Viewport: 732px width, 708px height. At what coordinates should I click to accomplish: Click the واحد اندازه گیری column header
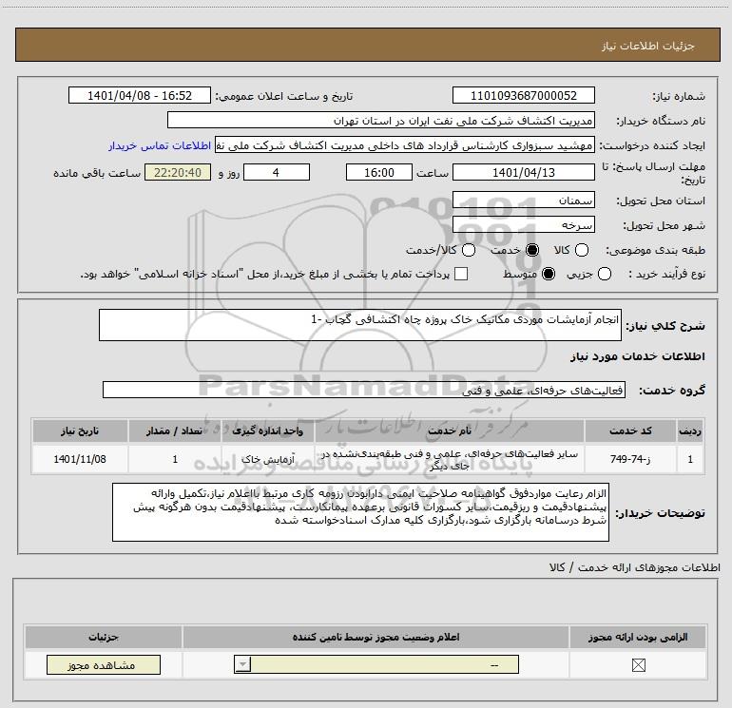click(268, 431)
